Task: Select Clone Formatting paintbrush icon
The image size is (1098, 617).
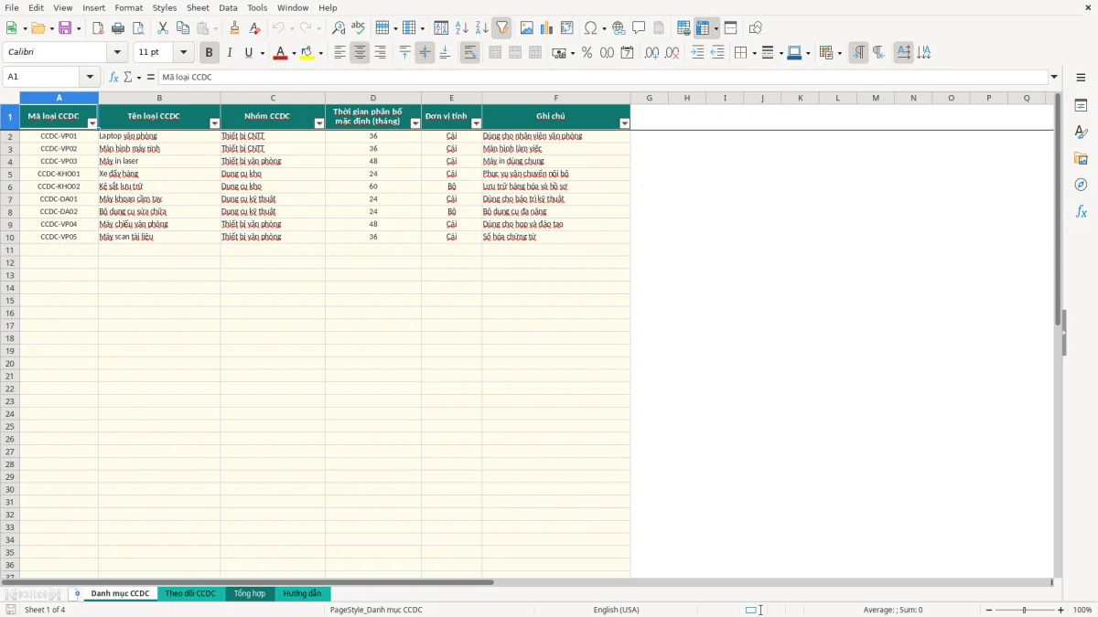Action: click(235, 28)
